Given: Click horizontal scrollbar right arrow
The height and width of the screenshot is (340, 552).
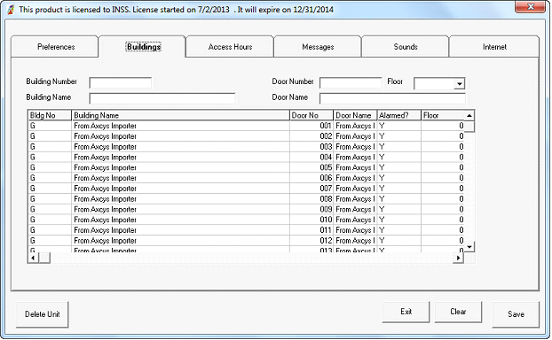Looking at the screenshot, I should click(458, 258).
